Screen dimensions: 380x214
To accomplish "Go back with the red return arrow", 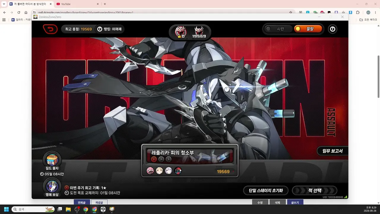I will [50, 29].
